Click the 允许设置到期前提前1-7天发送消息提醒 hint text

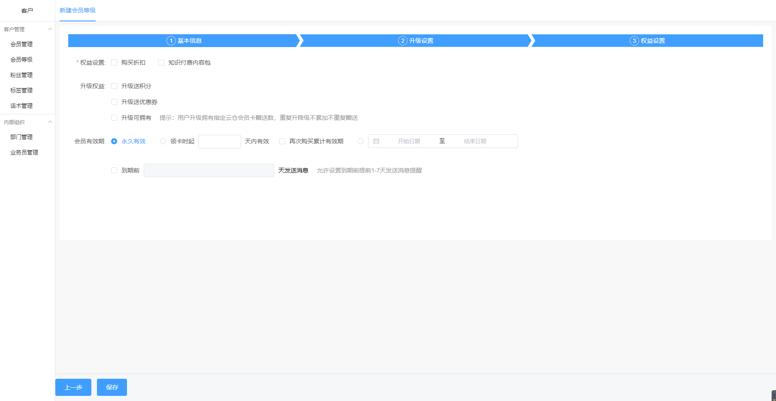point(369,170)
